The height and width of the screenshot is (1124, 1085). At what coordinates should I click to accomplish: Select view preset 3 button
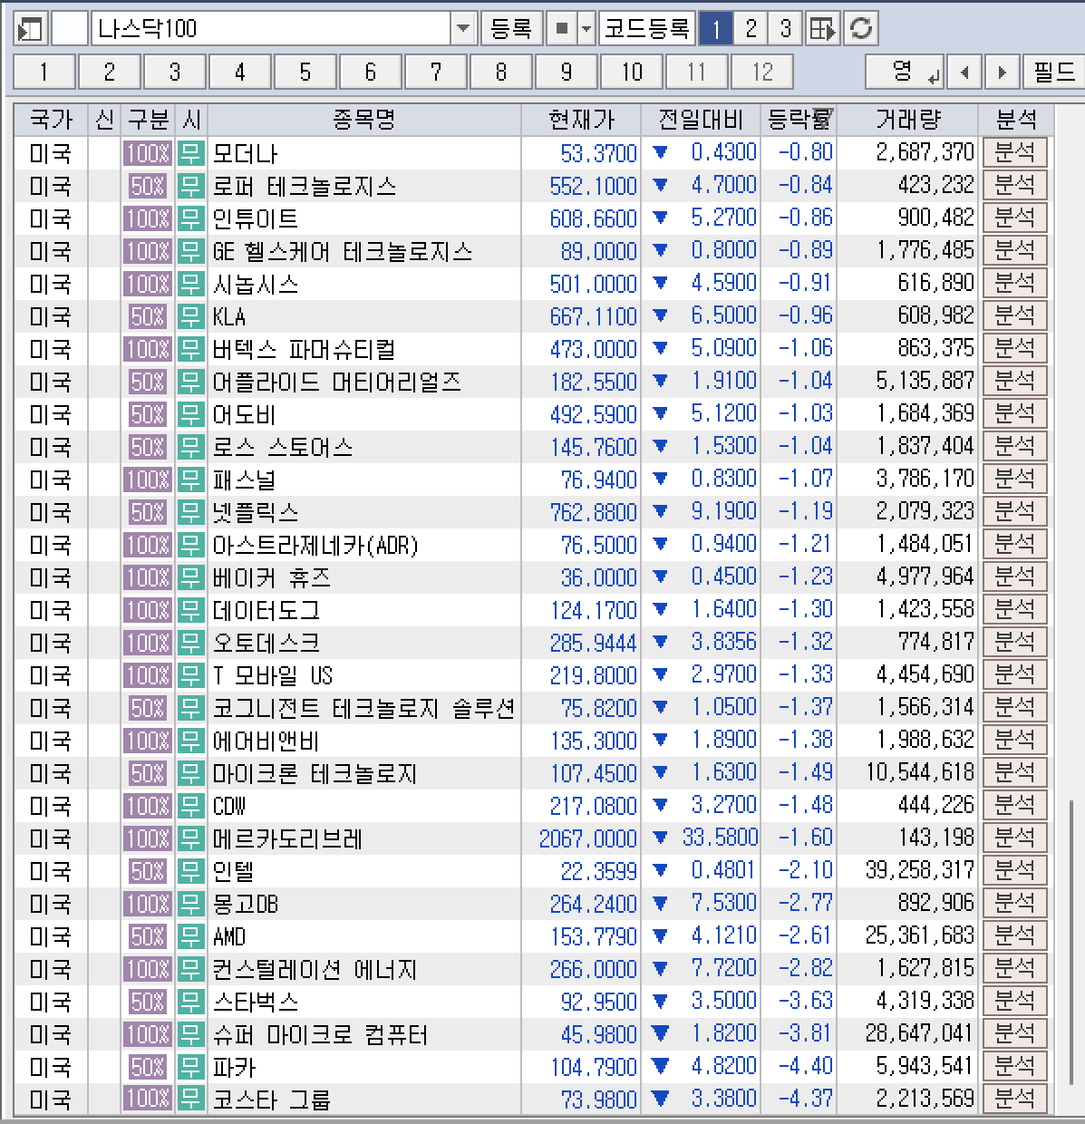pyautogui.click(x=786, y=29)
